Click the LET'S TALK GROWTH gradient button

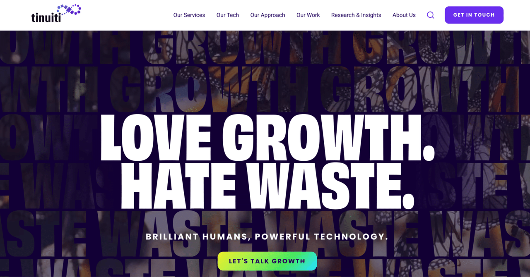point(267,261)
